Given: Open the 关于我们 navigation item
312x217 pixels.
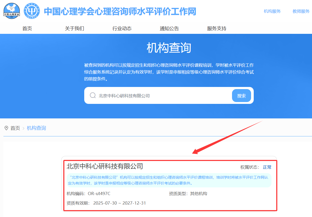Looking at the screenshot, I should pyautogui.click(x=74, y=28).
